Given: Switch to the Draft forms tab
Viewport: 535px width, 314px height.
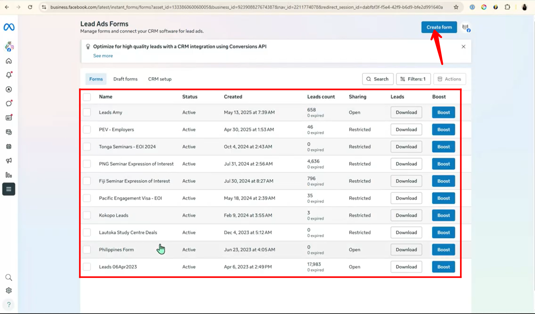Looking at the screenshot, I should point(125,79).
